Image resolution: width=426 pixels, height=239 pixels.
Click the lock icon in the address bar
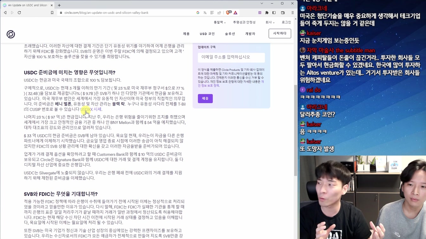click(61, 13)
